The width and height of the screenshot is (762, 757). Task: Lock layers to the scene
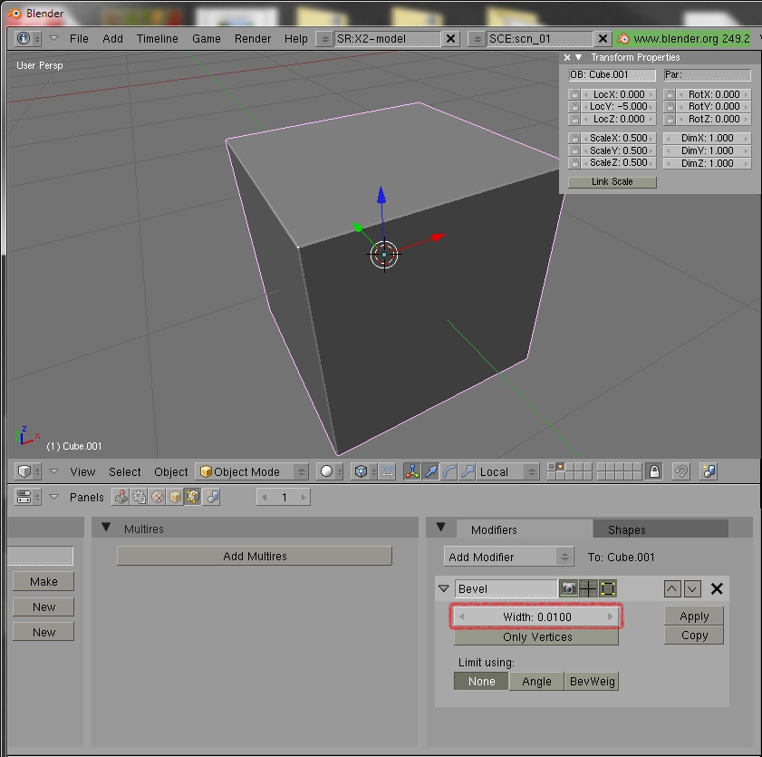click(x=654, y=471)
